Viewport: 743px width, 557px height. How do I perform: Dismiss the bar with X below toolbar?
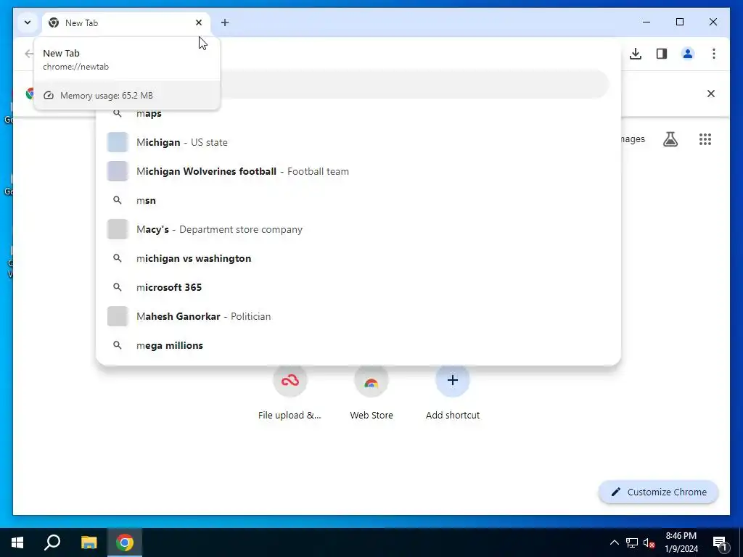point(711,94)
